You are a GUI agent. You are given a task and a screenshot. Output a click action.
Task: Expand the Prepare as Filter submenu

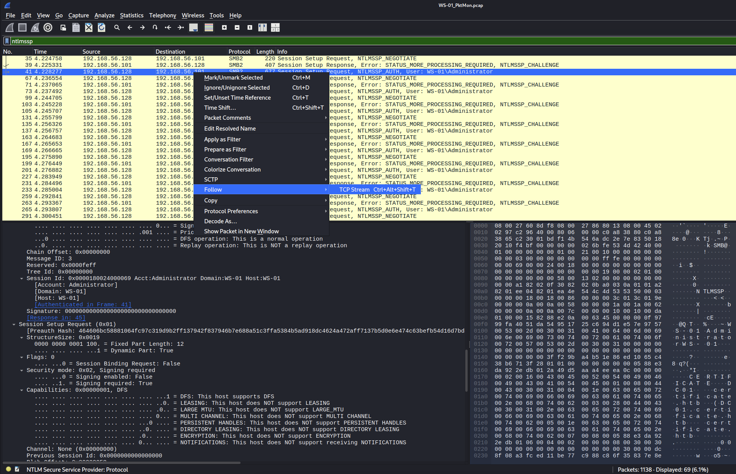(x=261, y=150)
